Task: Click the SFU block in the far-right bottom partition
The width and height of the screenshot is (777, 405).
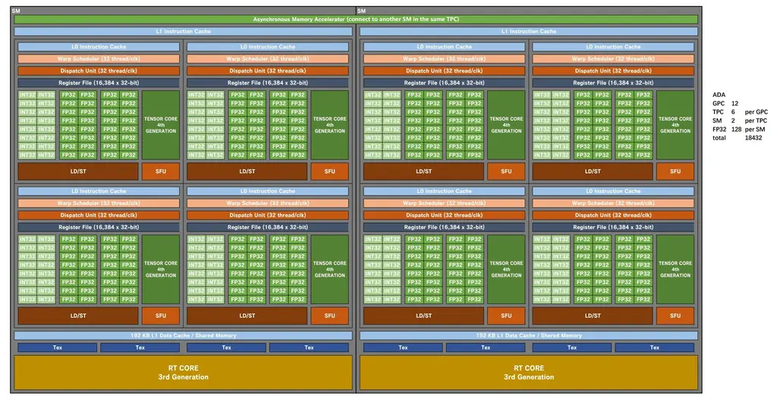Action: pos(675,316)
